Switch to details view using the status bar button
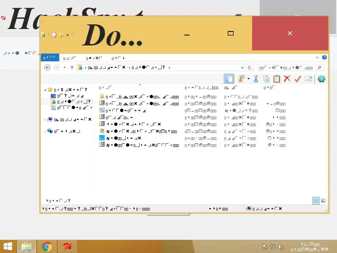The image size is (337, 253). (316, 201)
